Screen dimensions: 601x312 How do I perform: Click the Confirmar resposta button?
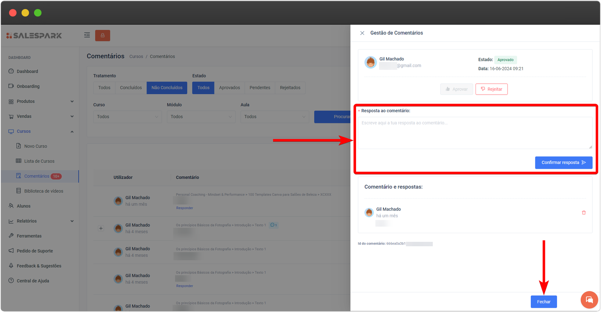click(563, 163)
